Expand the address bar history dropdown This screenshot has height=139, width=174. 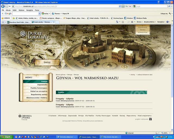(x=120, y=7)
